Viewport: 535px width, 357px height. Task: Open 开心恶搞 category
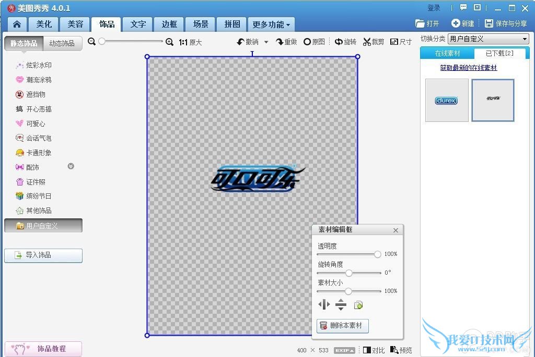[34, 109]
